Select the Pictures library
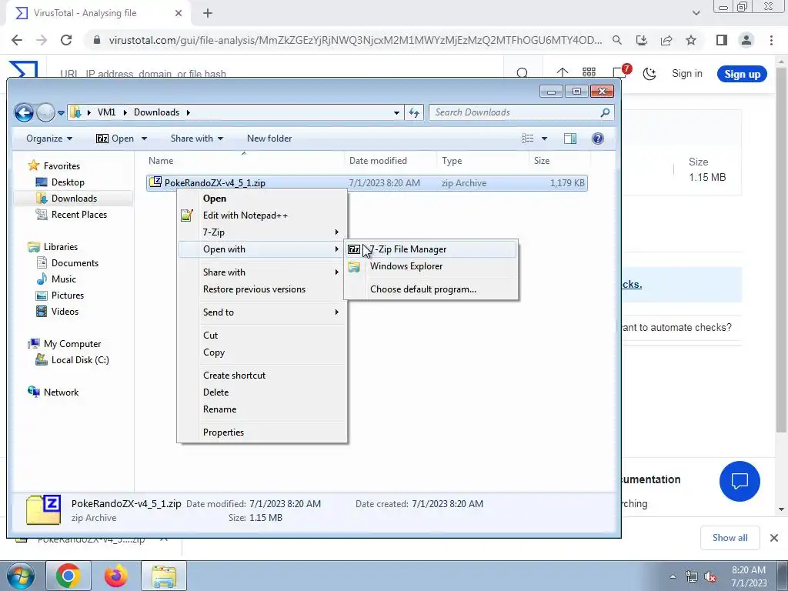 click(x=68, y=295)
